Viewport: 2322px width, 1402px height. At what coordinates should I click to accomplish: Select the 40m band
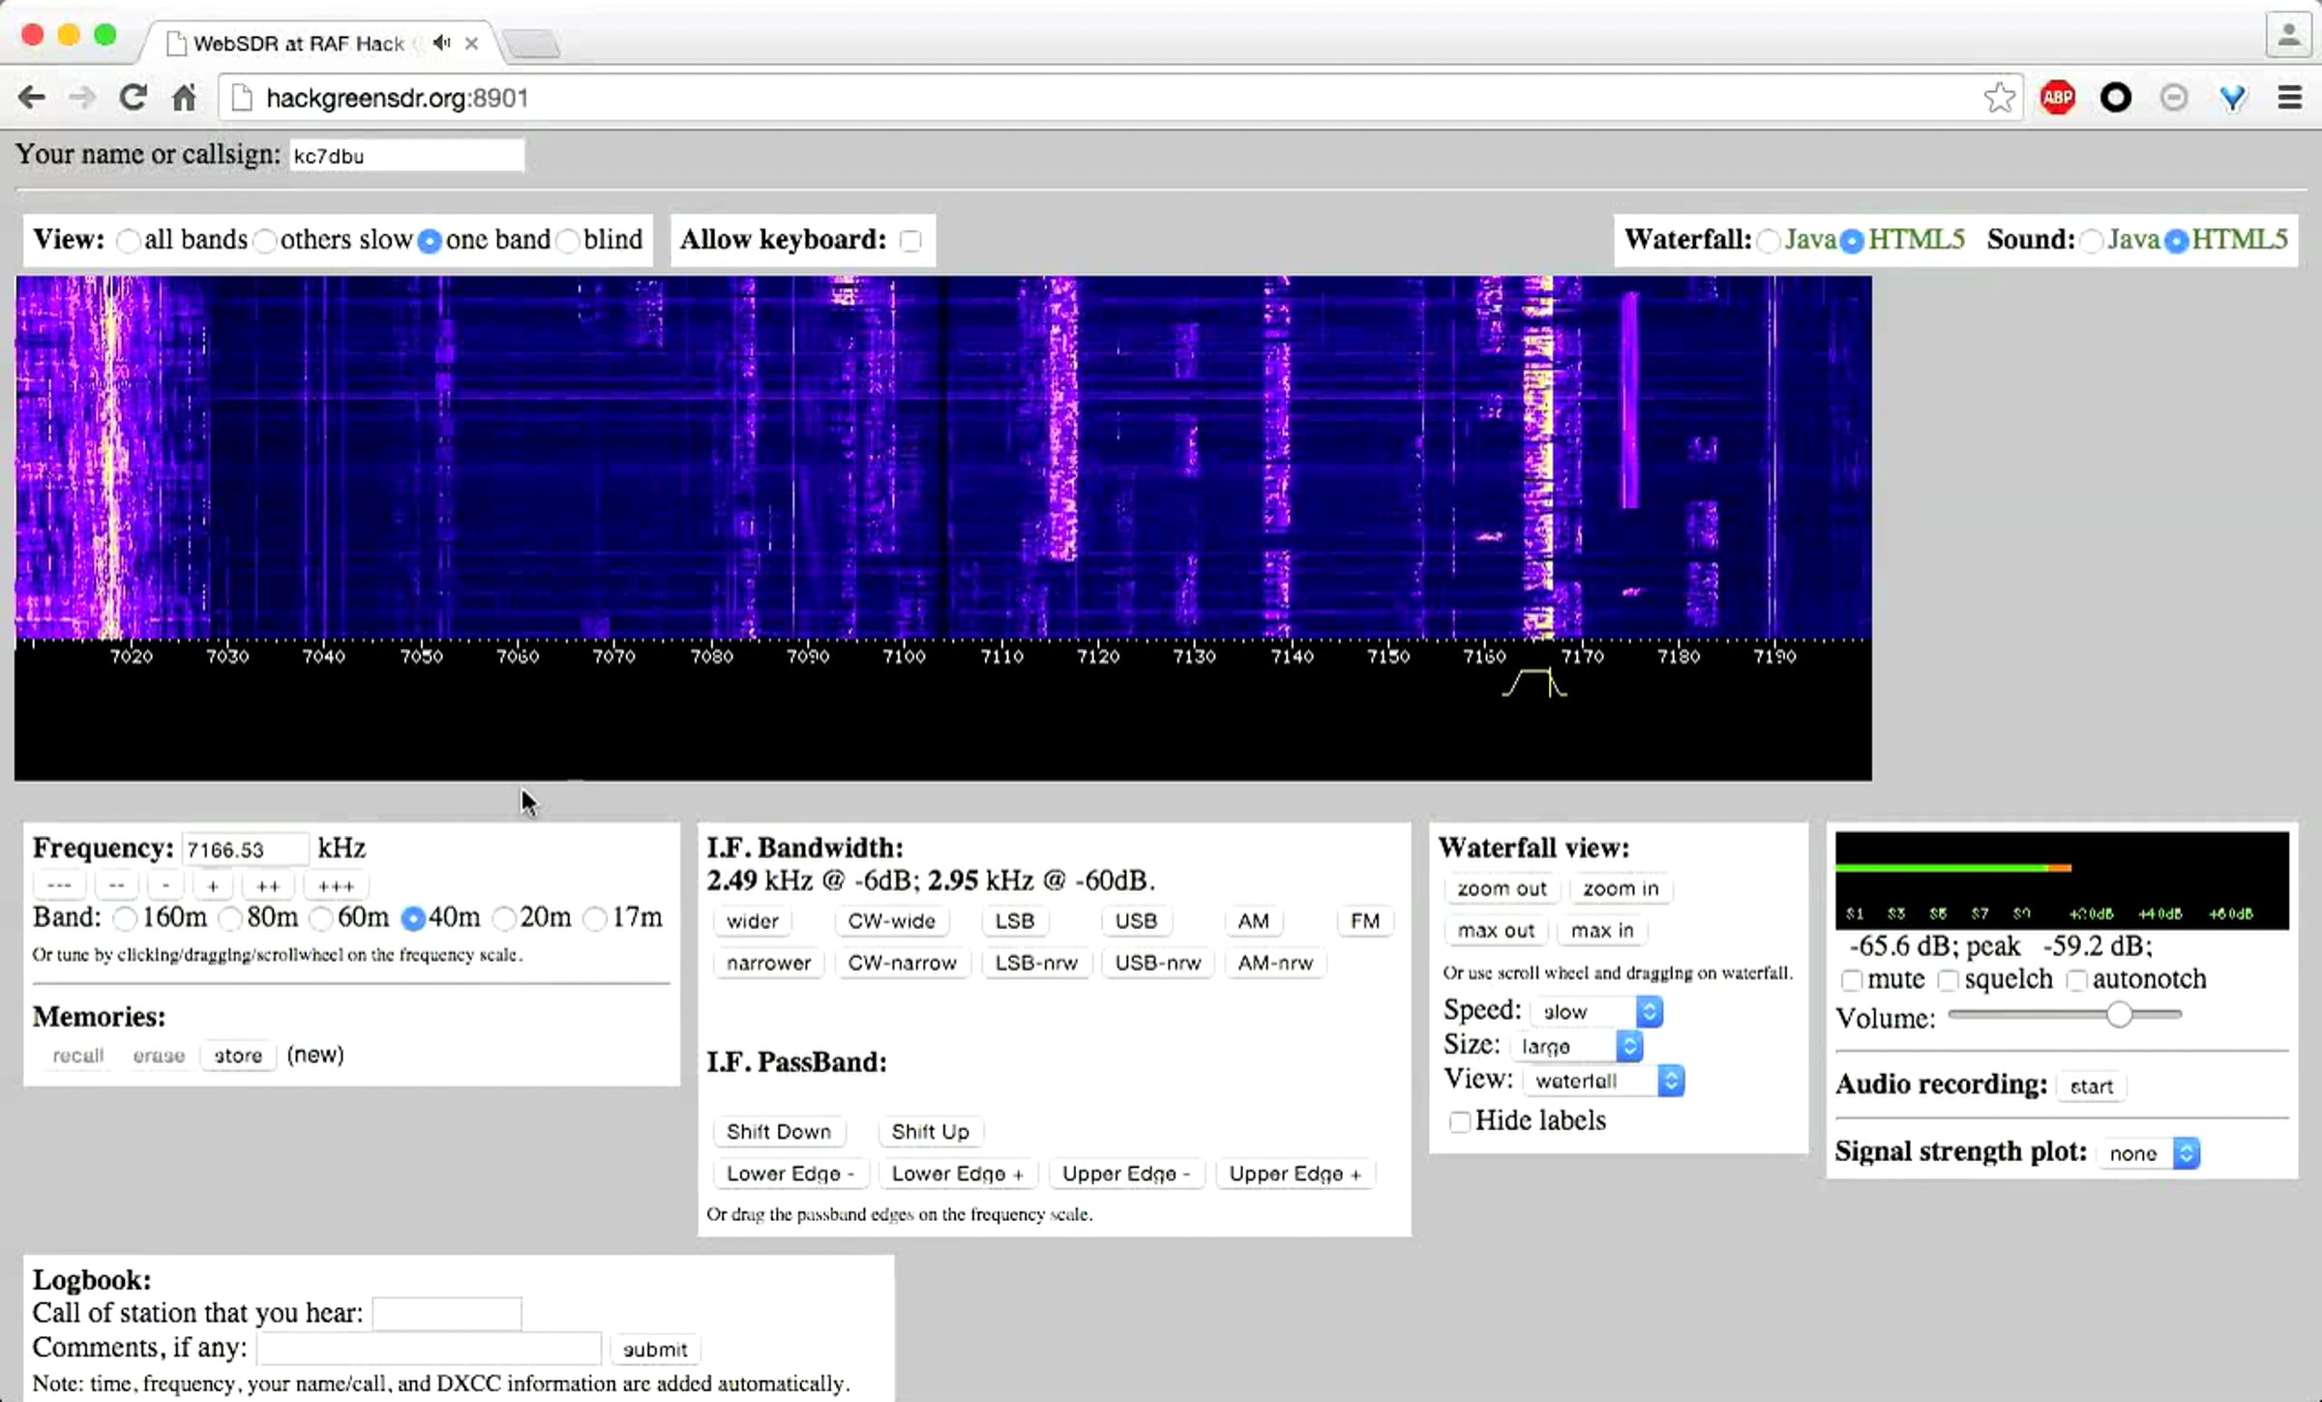(x=413, y=918)
